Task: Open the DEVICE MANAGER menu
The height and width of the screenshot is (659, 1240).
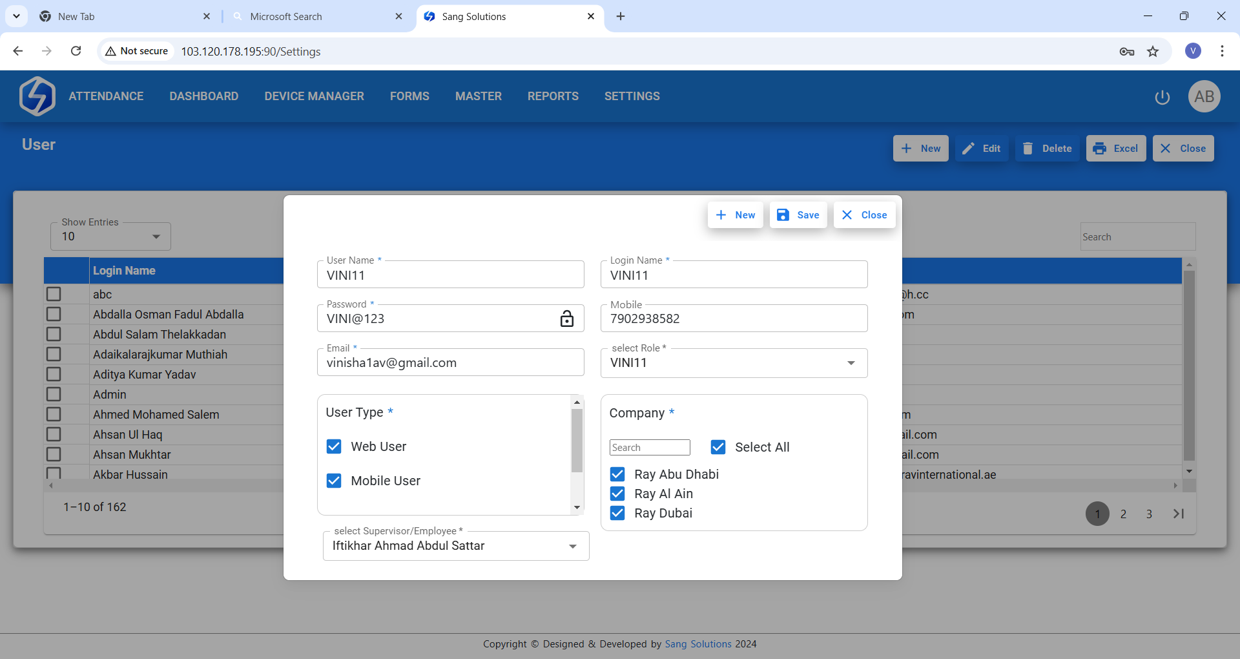Action: 314,96
